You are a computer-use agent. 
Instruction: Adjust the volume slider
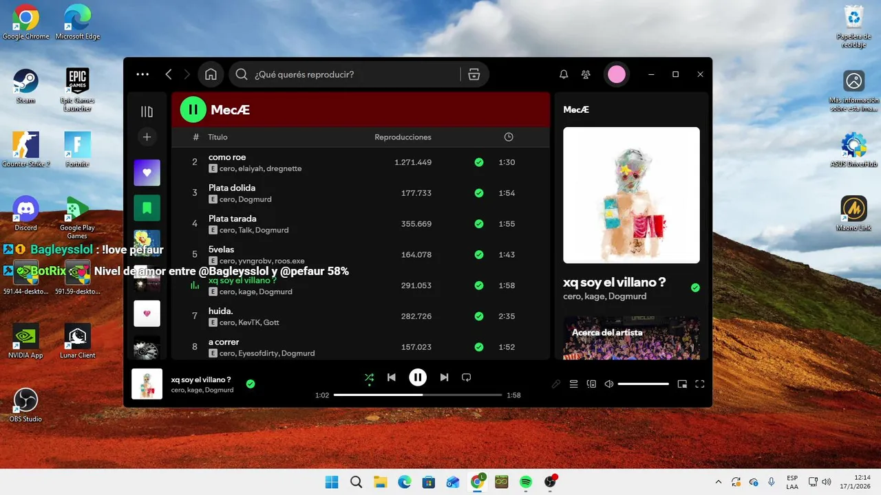tap(644, 384)
